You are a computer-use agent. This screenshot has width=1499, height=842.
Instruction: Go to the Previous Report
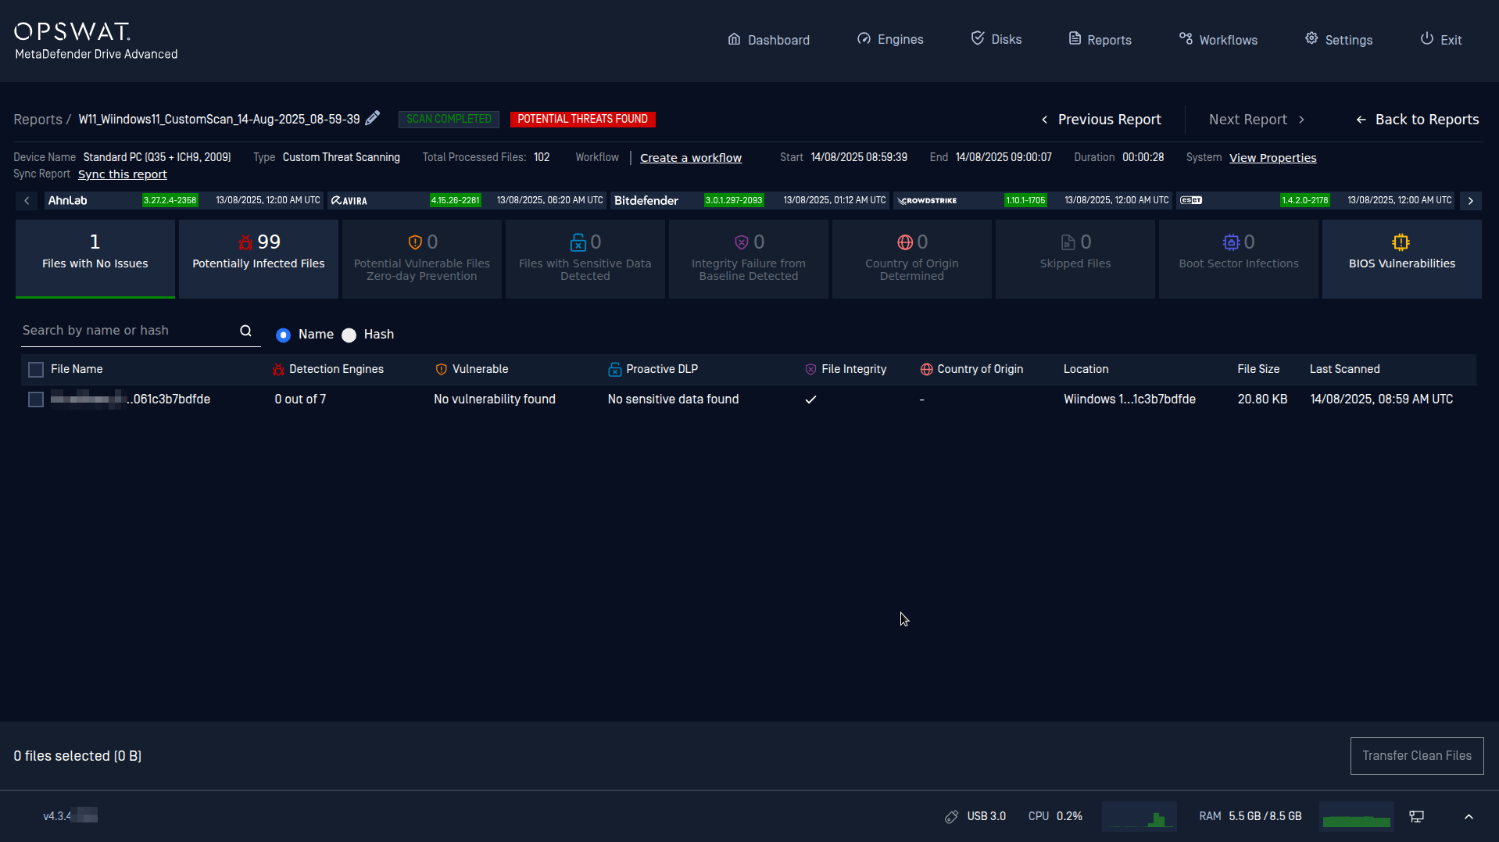[x=1100, y=120]
